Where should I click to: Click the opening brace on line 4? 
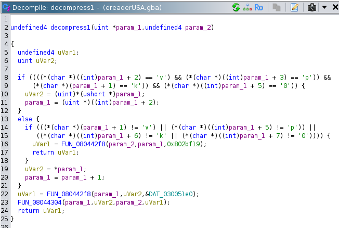click(x=12, y=44)
